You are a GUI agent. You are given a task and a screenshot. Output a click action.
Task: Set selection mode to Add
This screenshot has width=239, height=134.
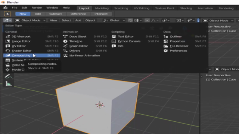pos(38,14)
